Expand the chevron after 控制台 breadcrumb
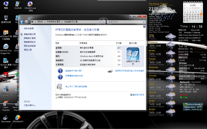Image resolution: width=207 pixels, height=129 pixels. (x=45, y=22)
